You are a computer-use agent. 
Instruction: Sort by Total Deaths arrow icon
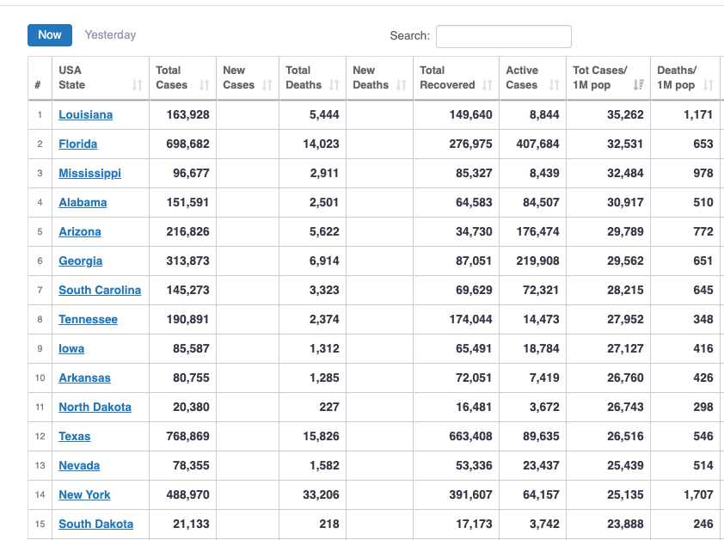coord(334,85)
